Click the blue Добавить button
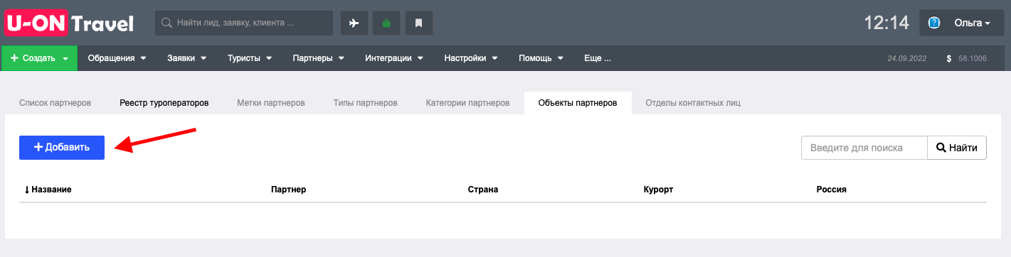The height and width of the screenshot is (257, 1011). [62, 148]
